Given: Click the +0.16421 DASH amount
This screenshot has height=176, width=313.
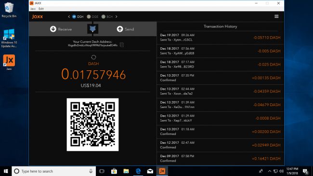Looking at the screenshot, I should pos(266,159).
